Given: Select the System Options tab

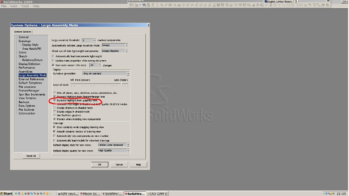Looking at the screenshot, I should coord(23,32).
